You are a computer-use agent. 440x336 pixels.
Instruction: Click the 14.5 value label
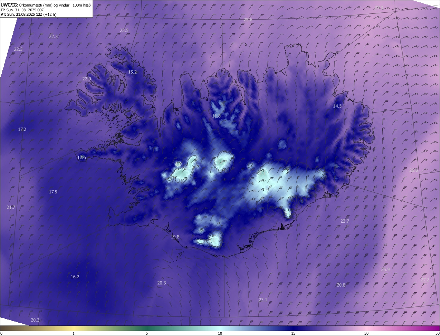[x=337, y=106]
